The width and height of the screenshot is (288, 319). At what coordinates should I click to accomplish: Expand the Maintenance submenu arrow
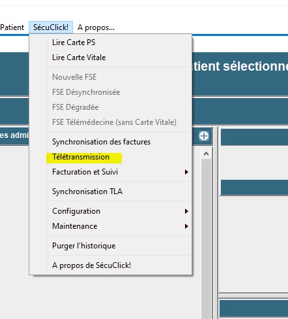click(186, 226)
